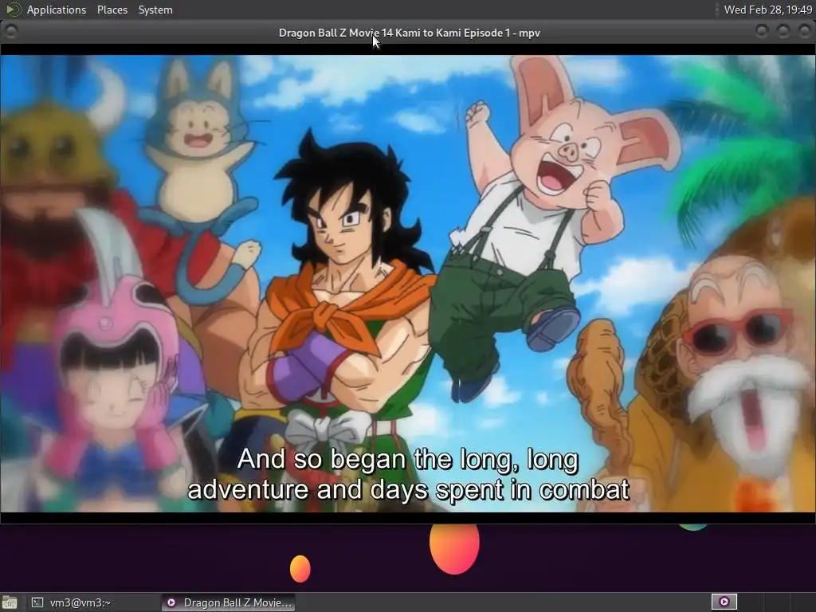816x612 pixels.
Task: Open the Applications menu
Action: pyautogui.click(x=57, y=10)
